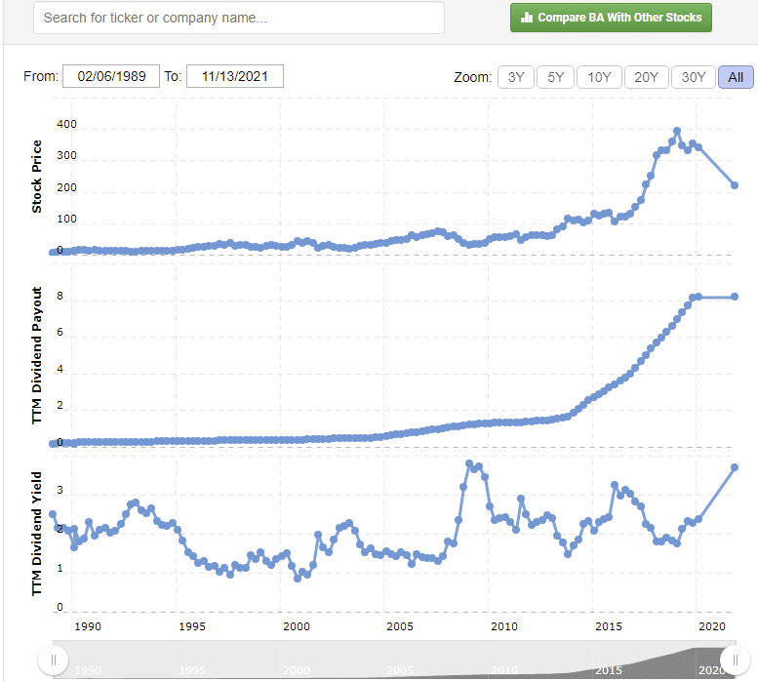Screen dimensions: 758x682
Task: Click the first dividend yield data point
Action: tap(53, 514)
